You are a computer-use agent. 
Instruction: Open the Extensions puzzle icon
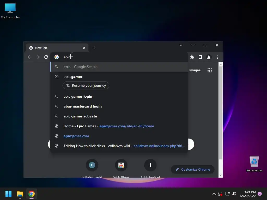click(x=192, y=57)
